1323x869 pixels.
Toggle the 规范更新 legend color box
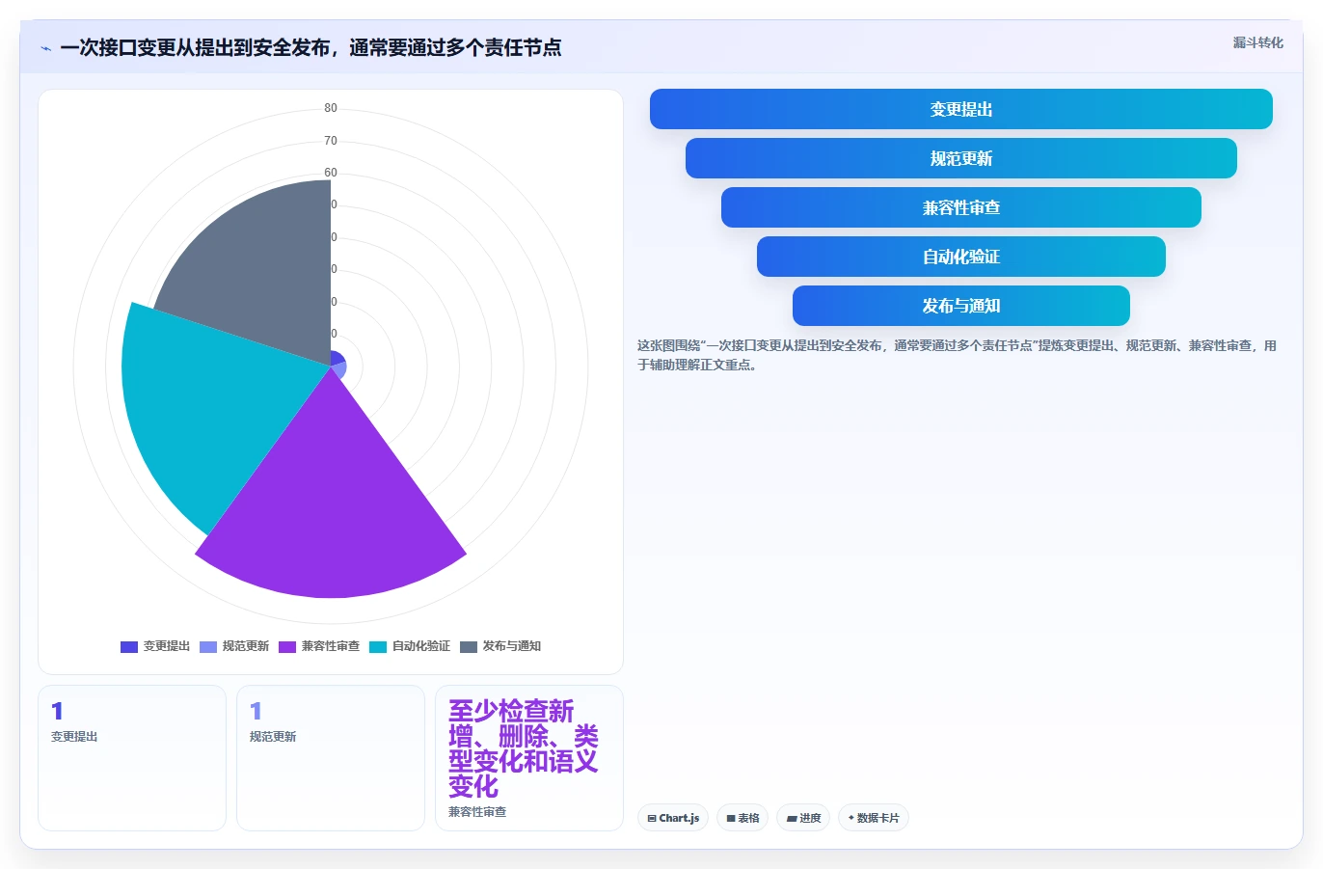click(x=208, y=646)
